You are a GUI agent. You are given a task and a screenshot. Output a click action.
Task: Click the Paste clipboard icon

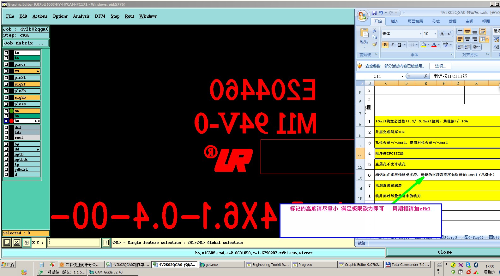364,33
